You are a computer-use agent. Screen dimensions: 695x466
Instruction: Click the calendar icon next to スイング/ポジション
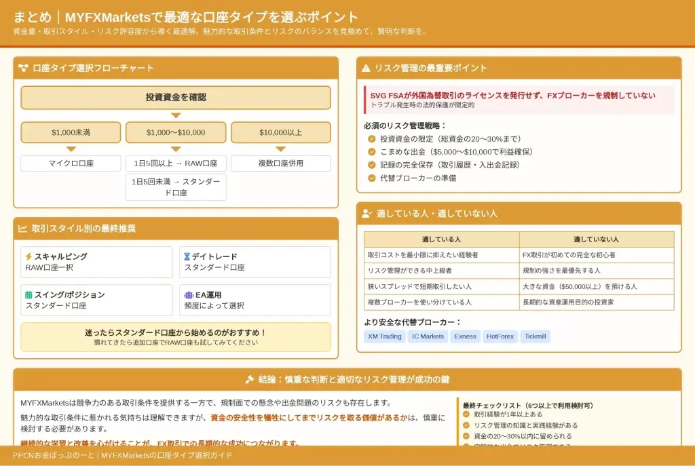(x=29, y=295)
